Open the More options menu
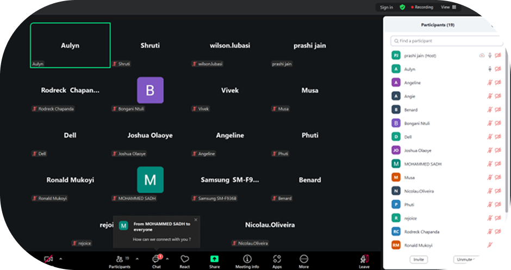511x270 pixels. pos(304,261)
